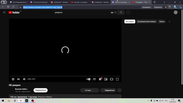Open the YouTube hamburger guide menu
The height and width of the screenshot is (103, 183).
[4, 12]
